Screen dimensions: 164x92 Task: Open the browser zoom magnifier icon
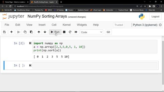(137, 6)
